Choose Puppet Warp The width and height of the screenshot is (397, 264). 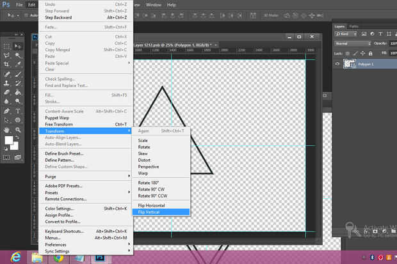pyautogui.click(x=86, y=118)
